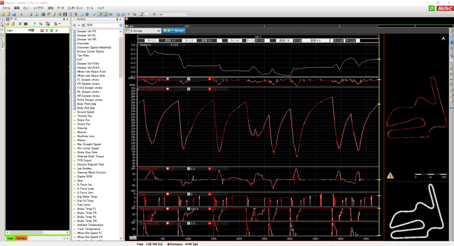Viewport: 454px width, 246px height.
Task: Select Yaw Rate channel in the list
Action: coord(83,55)
